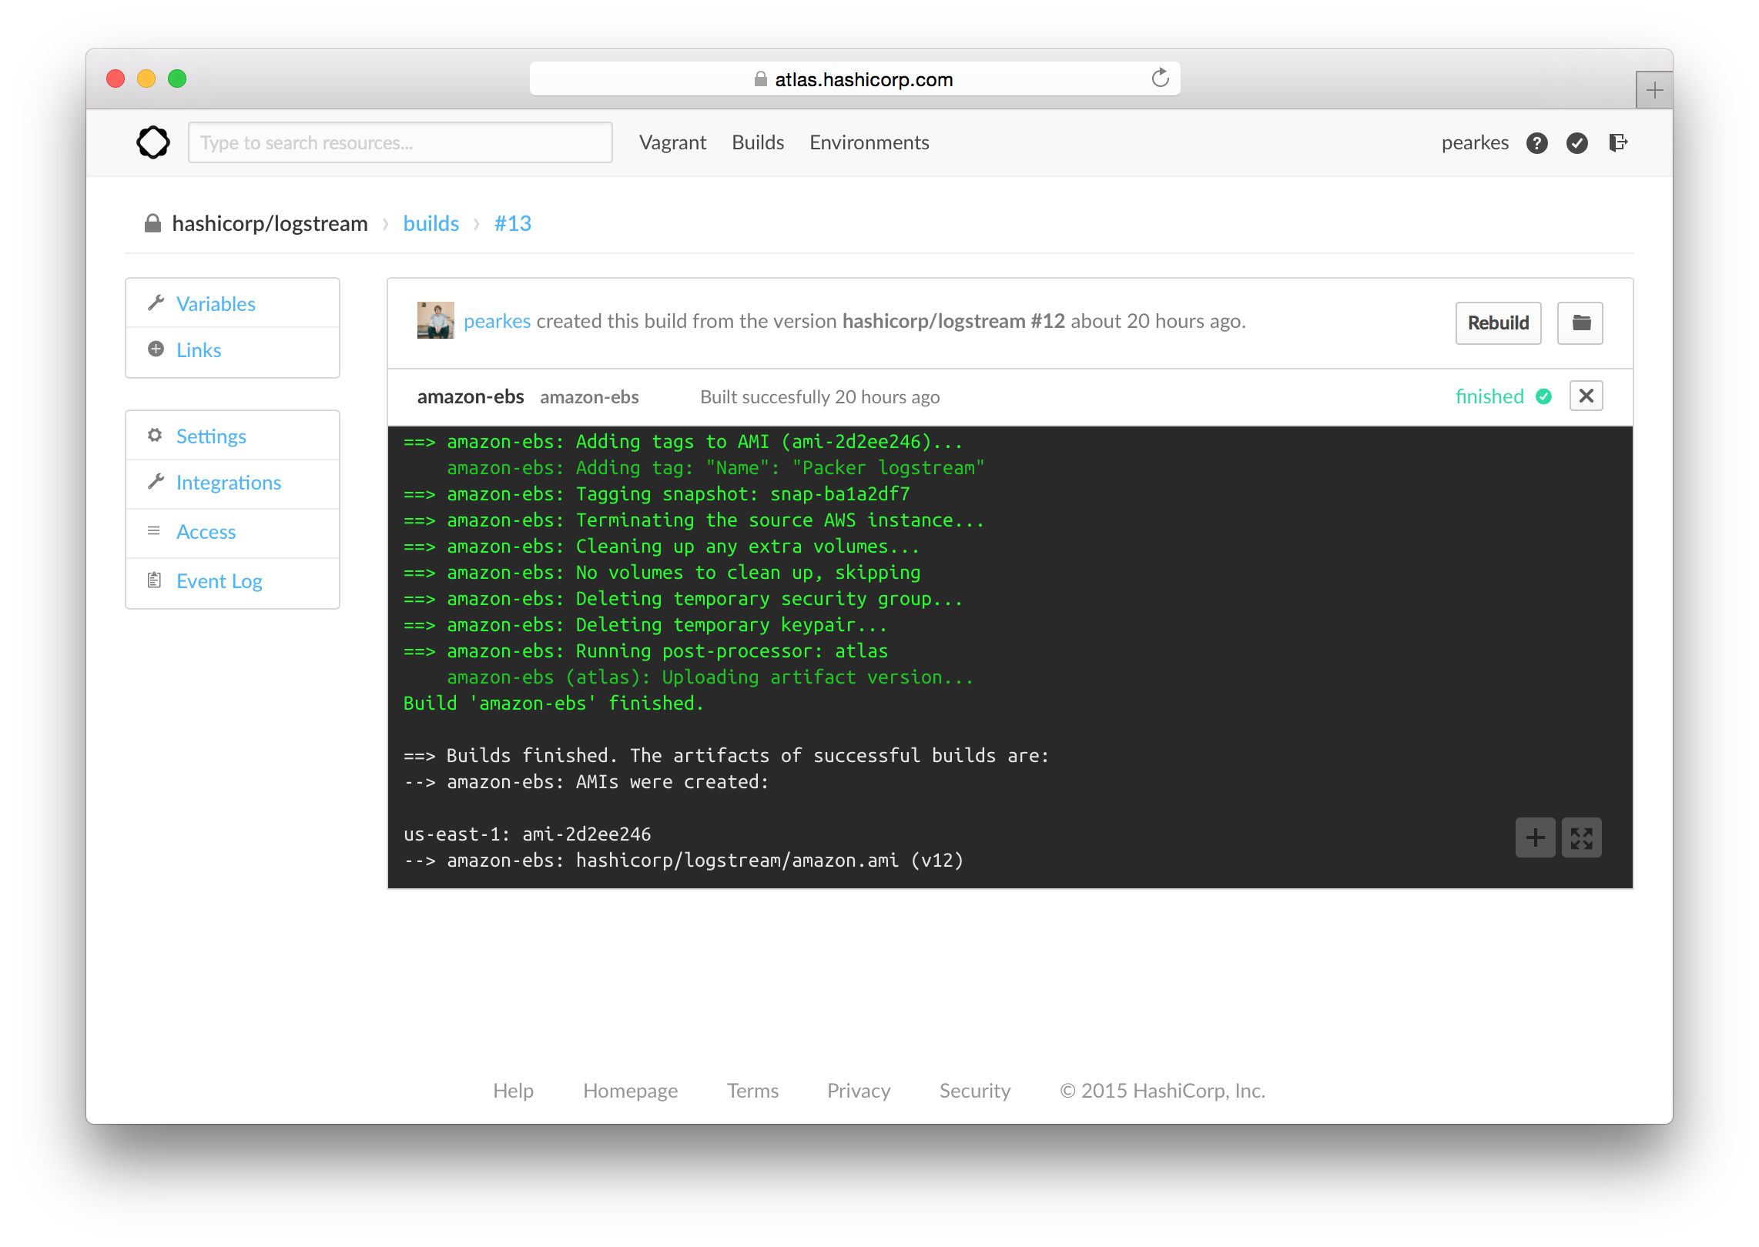The height and width of the screenshot is (1247, 1759).
Task: Reload the page with refresh icon
Action: (x=1160, y=79)
